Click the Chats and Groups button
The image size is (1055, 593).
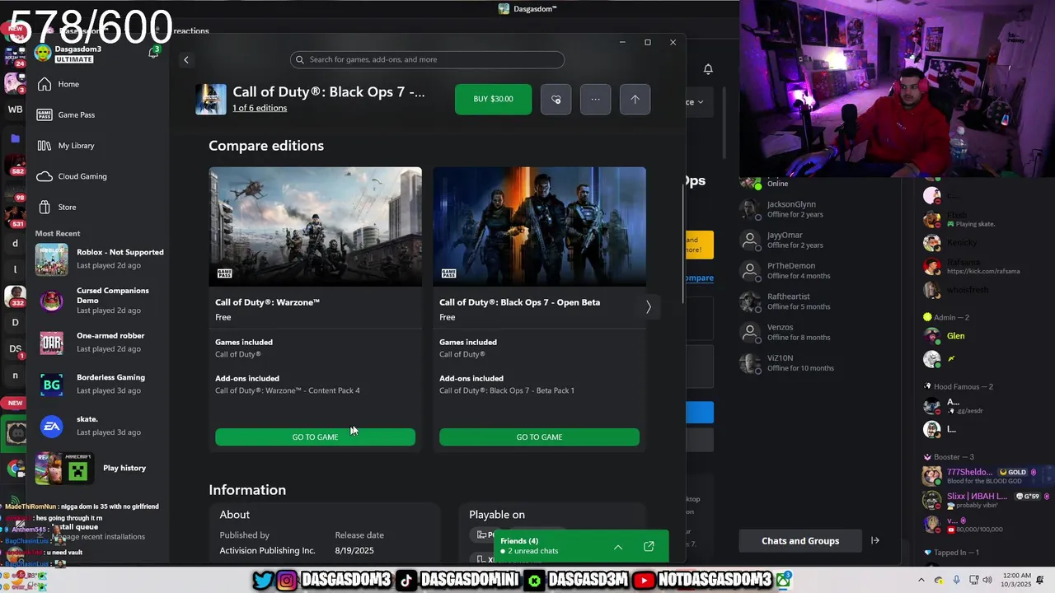tap(800, 540)
